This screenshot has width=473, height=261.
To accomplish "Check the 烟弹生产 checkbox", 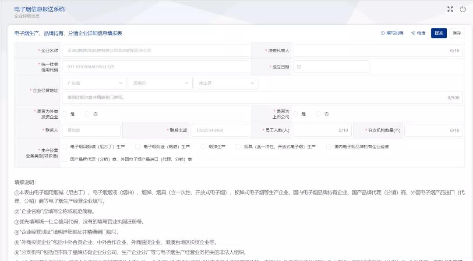I will click(x=204, y=147).
